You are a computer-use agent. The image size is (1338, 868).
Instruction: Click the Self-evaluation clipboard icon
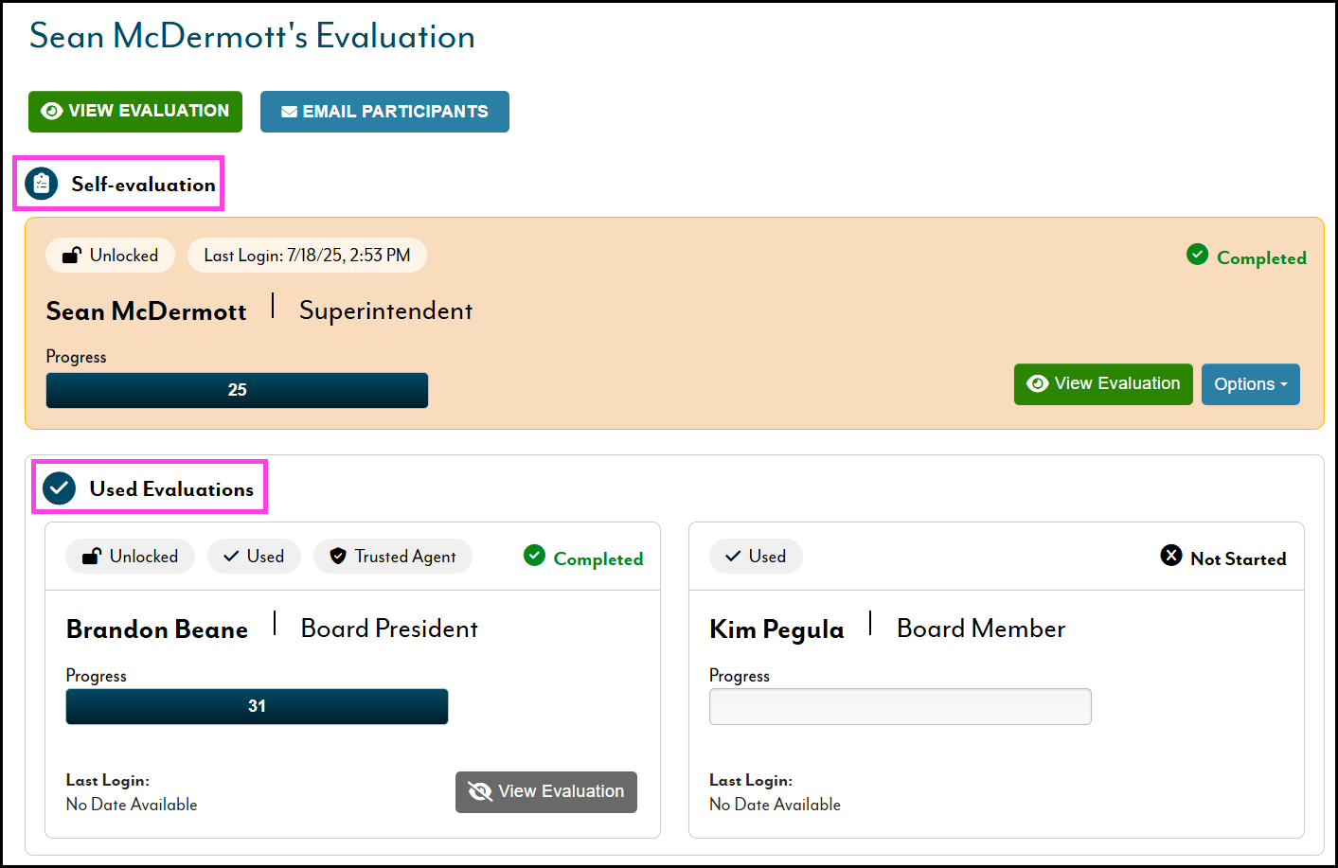(x=42, y=184)
